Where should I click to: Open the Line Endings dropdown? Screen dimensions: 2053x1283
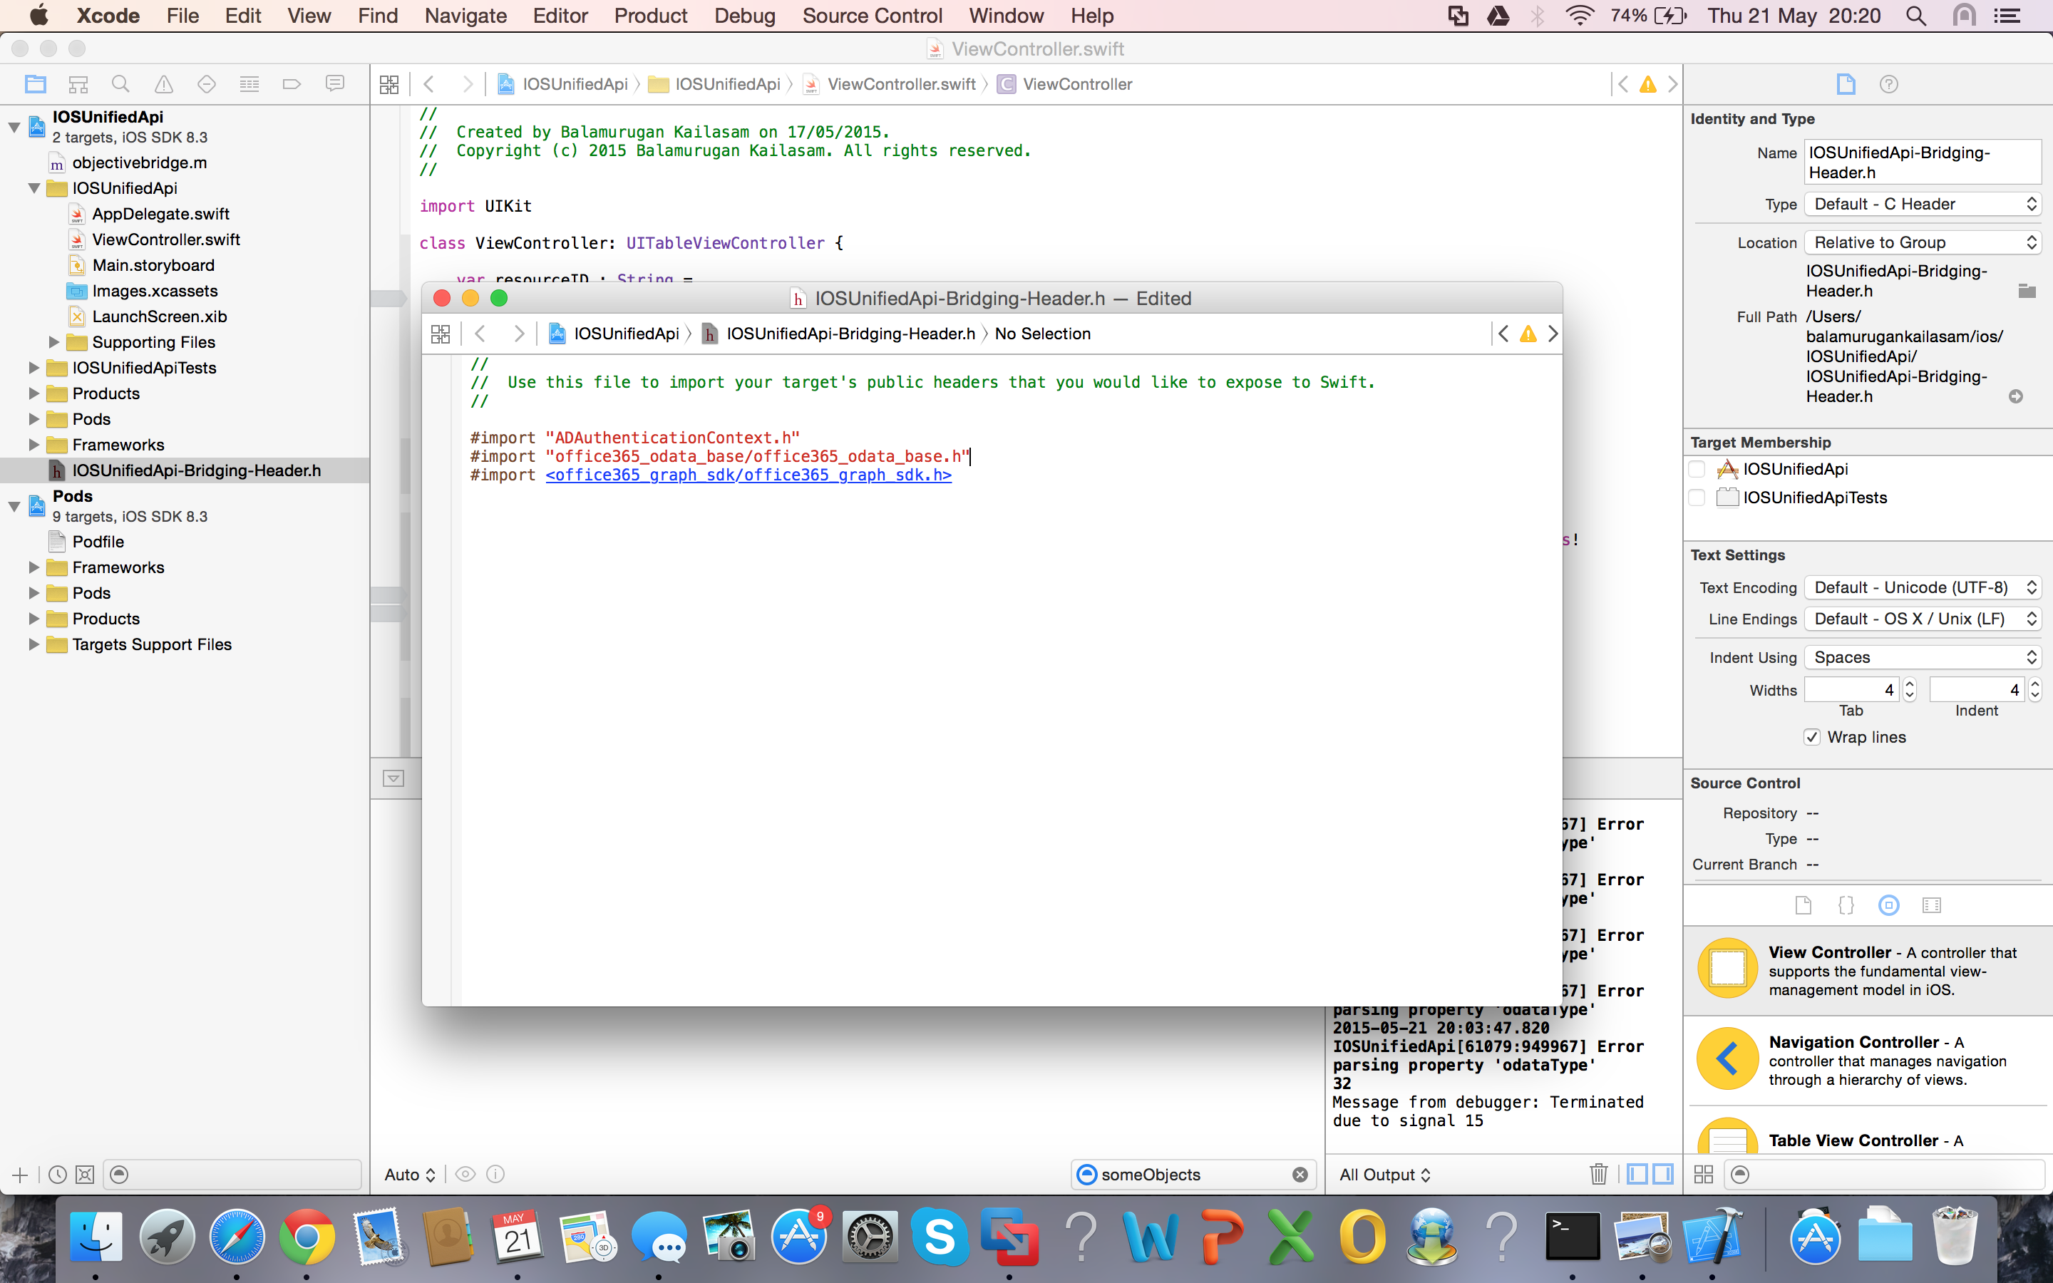click(x=1923, y=619)
